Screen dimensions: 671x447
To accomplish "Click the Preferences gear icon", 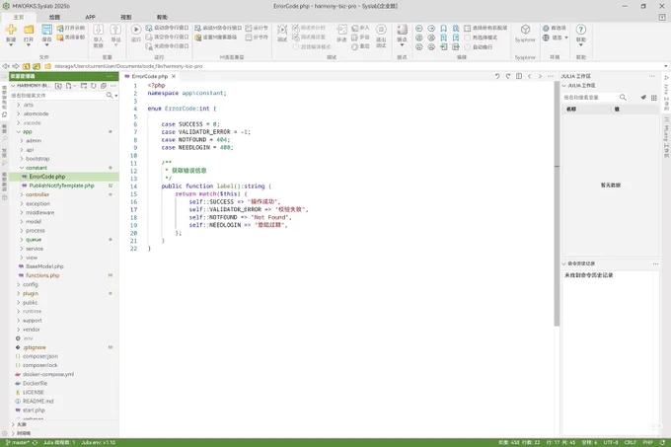I will click(546, 28).
